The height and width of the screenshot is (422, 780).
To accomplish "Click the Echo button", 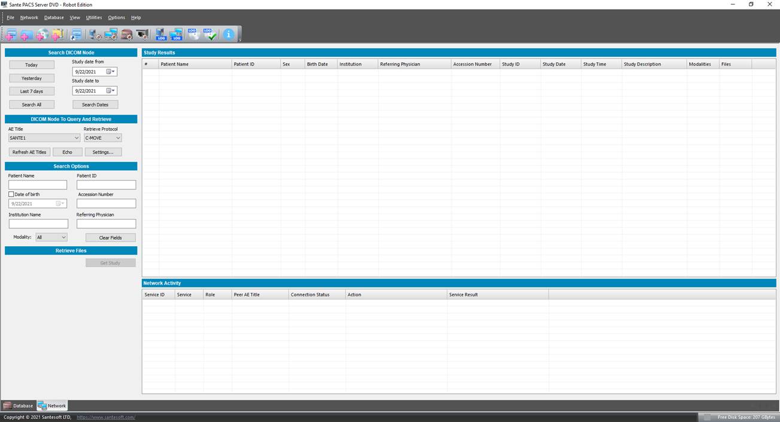I will click(x=67, y=152).
